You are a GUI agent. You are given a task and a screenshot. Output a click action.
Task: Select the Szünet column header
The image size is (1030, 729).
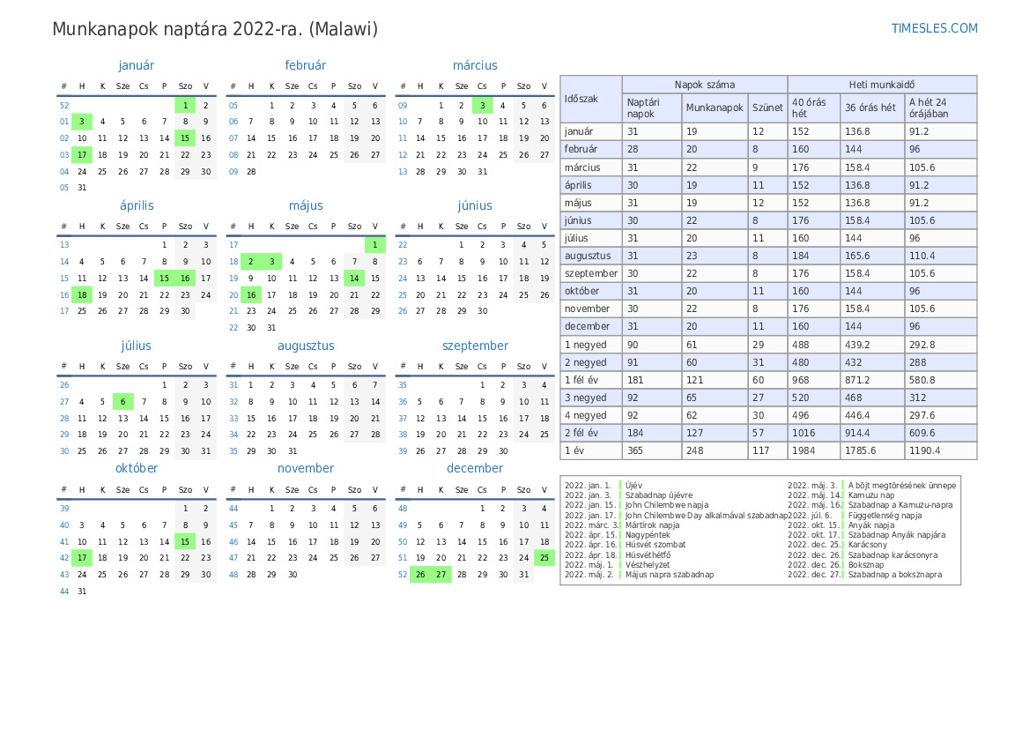click(767, 108)
